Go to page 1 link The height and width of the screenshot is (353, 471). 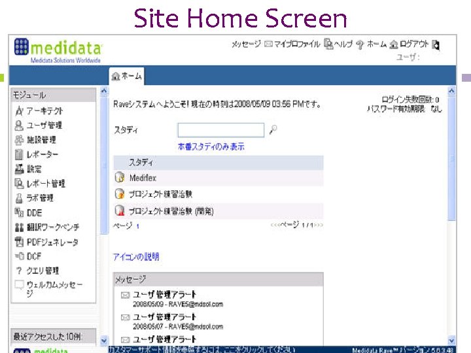click(137, 226)
